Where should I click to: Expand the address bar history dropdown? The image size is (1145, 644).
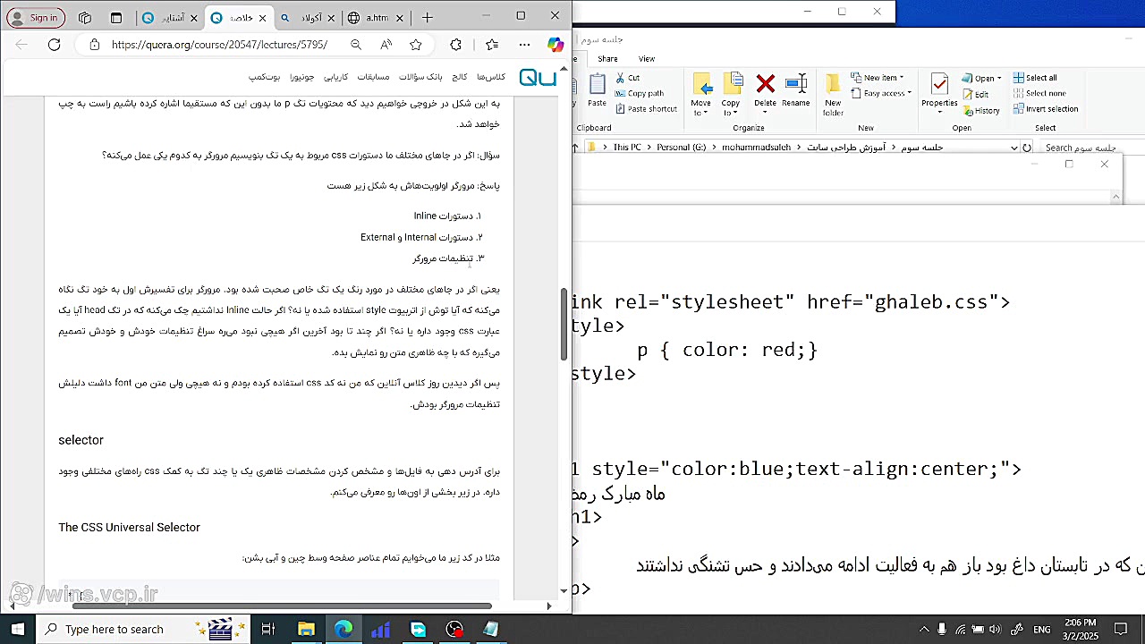pyautogui.click(x=1014, y=148)
